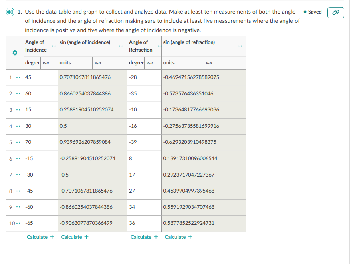Click Calculate under sin(angle of refraction)
351x264 pixels.
[x=178, y=237]
